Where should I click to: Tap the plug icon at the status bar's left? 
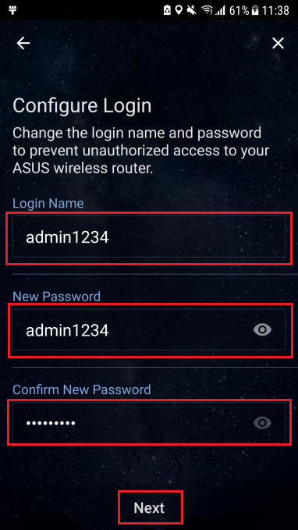click(13, 10)
